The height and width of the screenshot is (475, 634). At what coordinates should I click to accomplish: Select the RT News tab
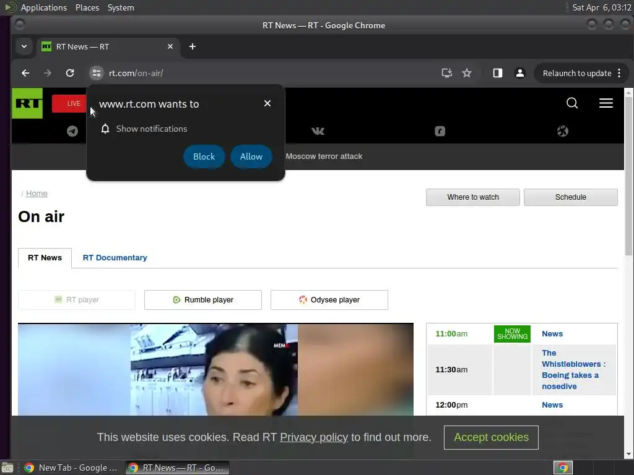coord(45,258)
